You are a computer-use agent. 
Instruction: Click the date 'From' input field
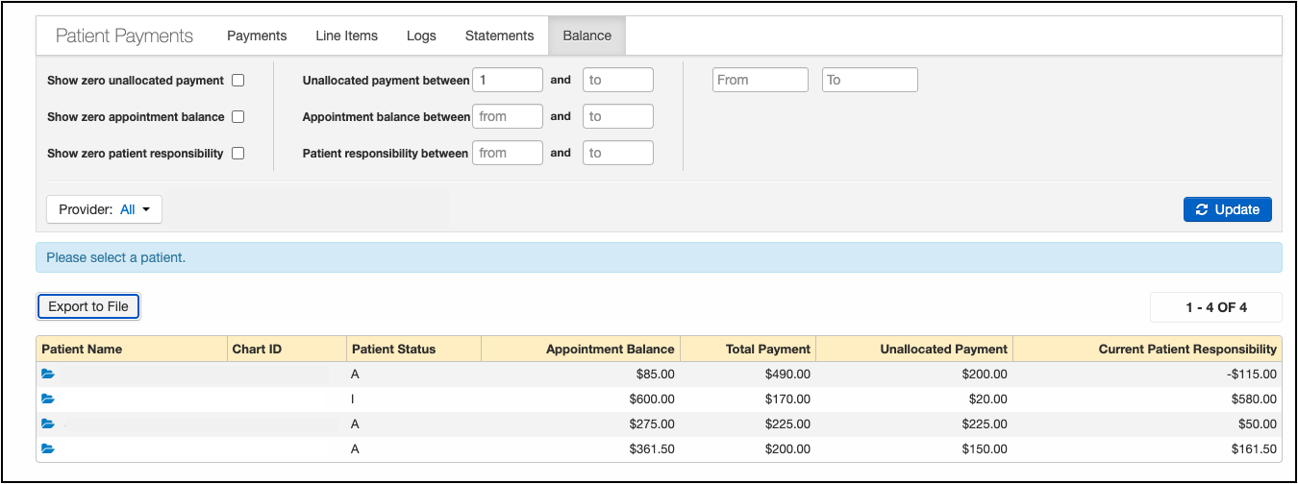pos(761,81)
